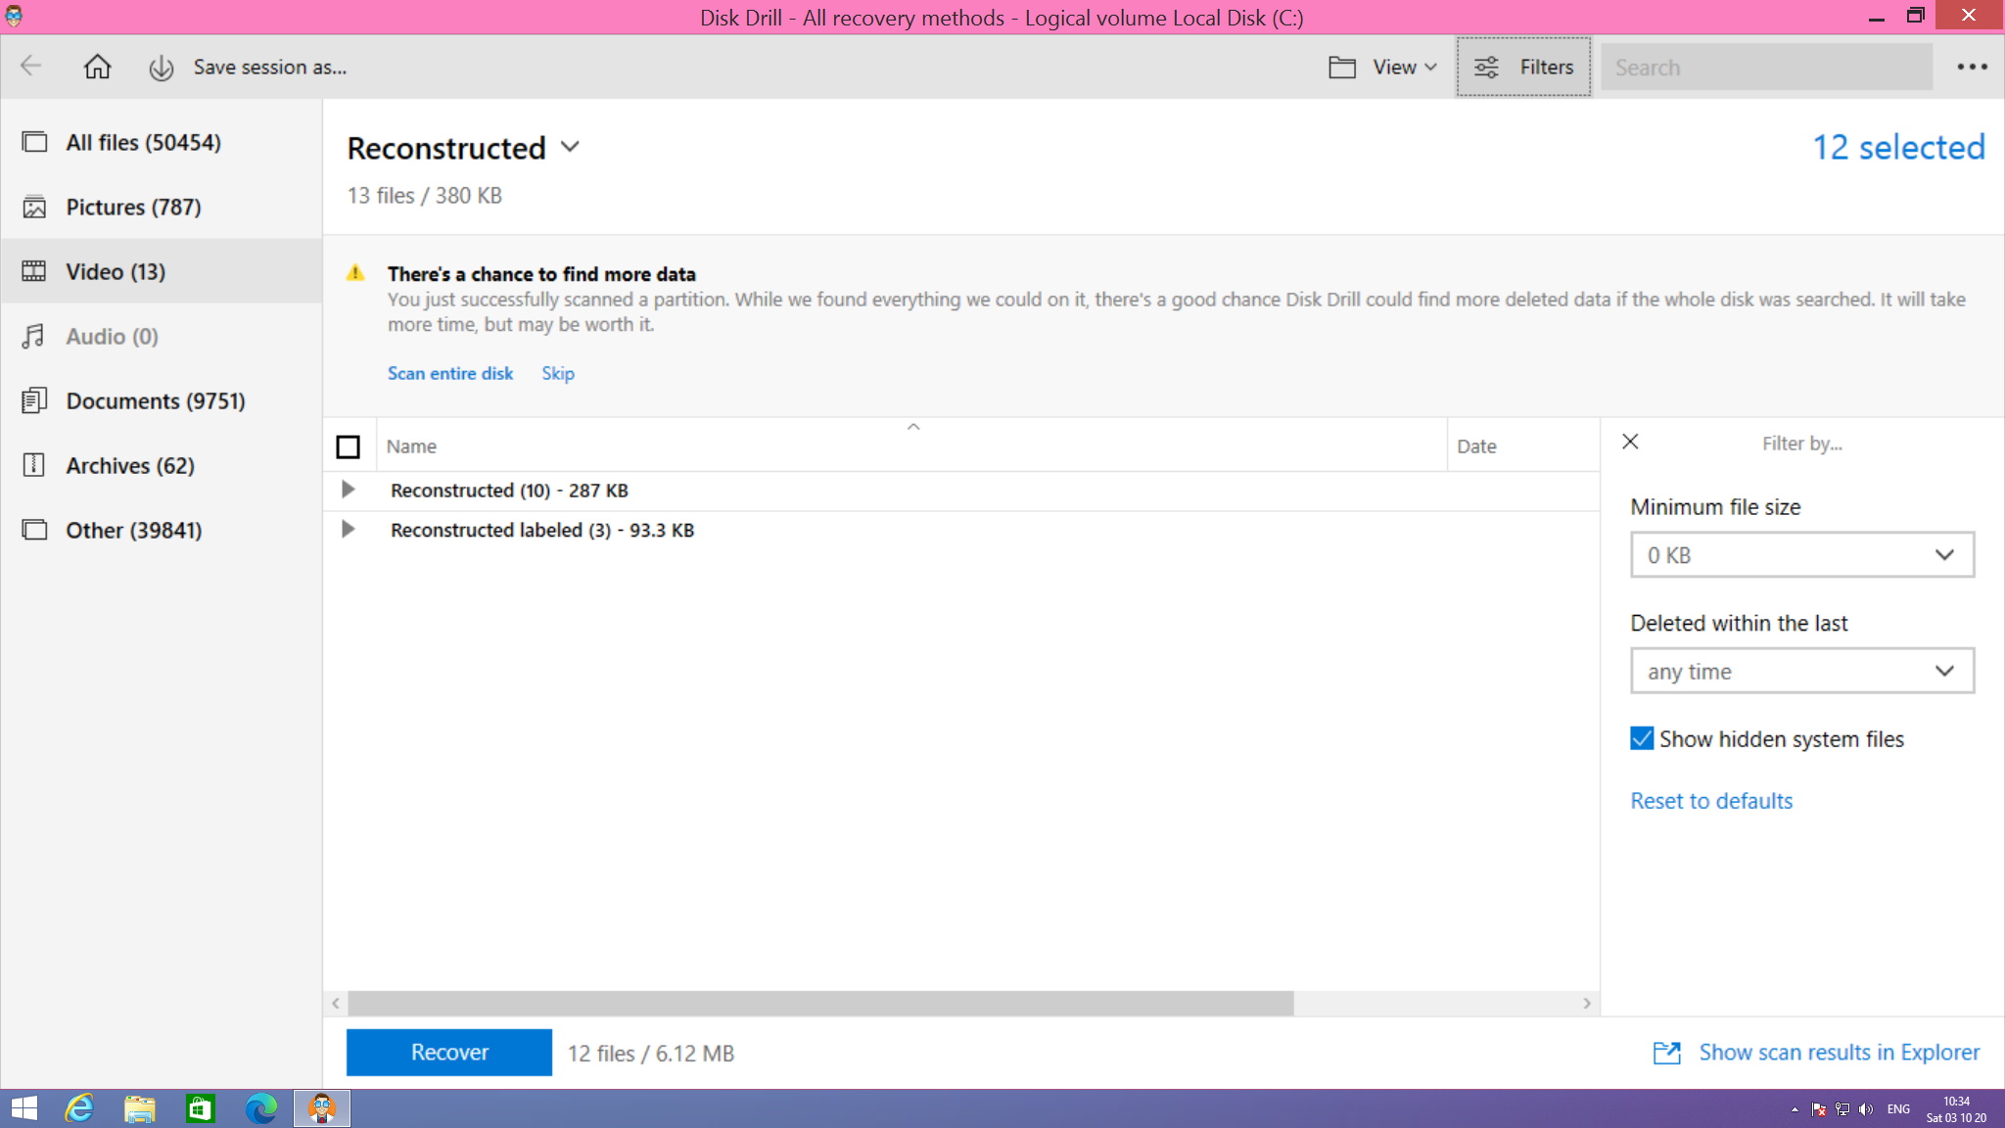Click the horizontal scrollbar thumb
The image size is (2005, 1128).
pos(820,1003)
